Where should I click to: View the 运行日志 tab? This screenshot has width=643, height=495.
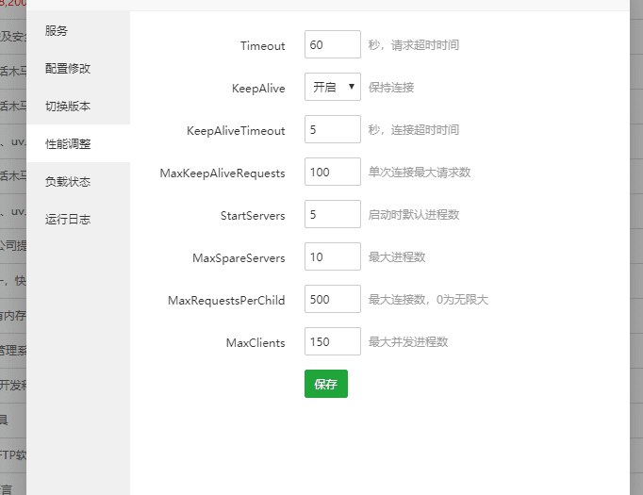tap(68, 220)
